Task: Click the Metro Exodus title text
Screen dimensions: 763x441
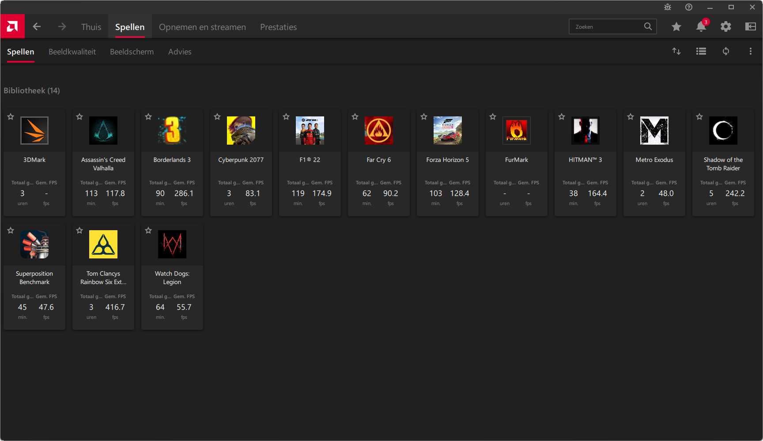Action: [654, 160]
